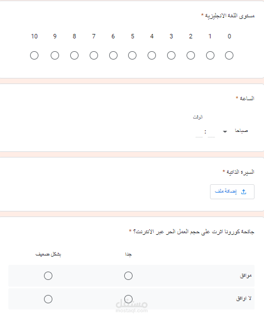Click the إضافة ملف add file button
The height and width of the screenshot is (320, 264).
click(x=232, y=191)
